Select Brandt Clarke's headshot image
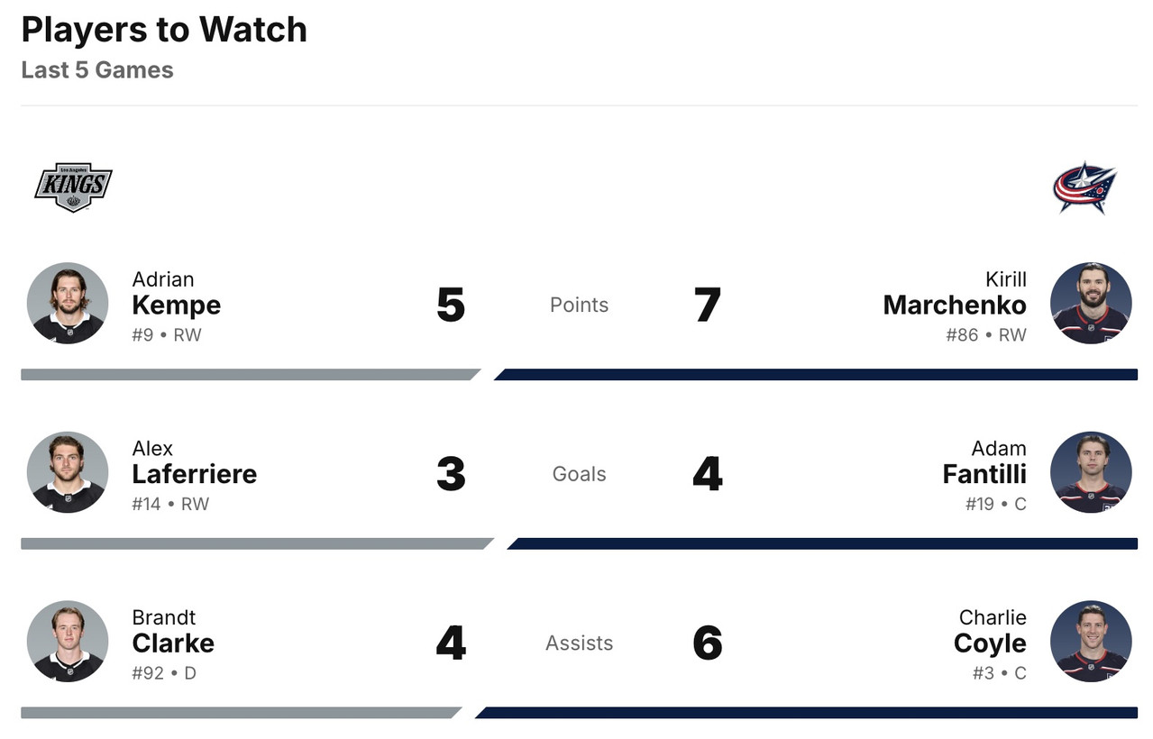The image size is (1153, 739). click(68, 642)
